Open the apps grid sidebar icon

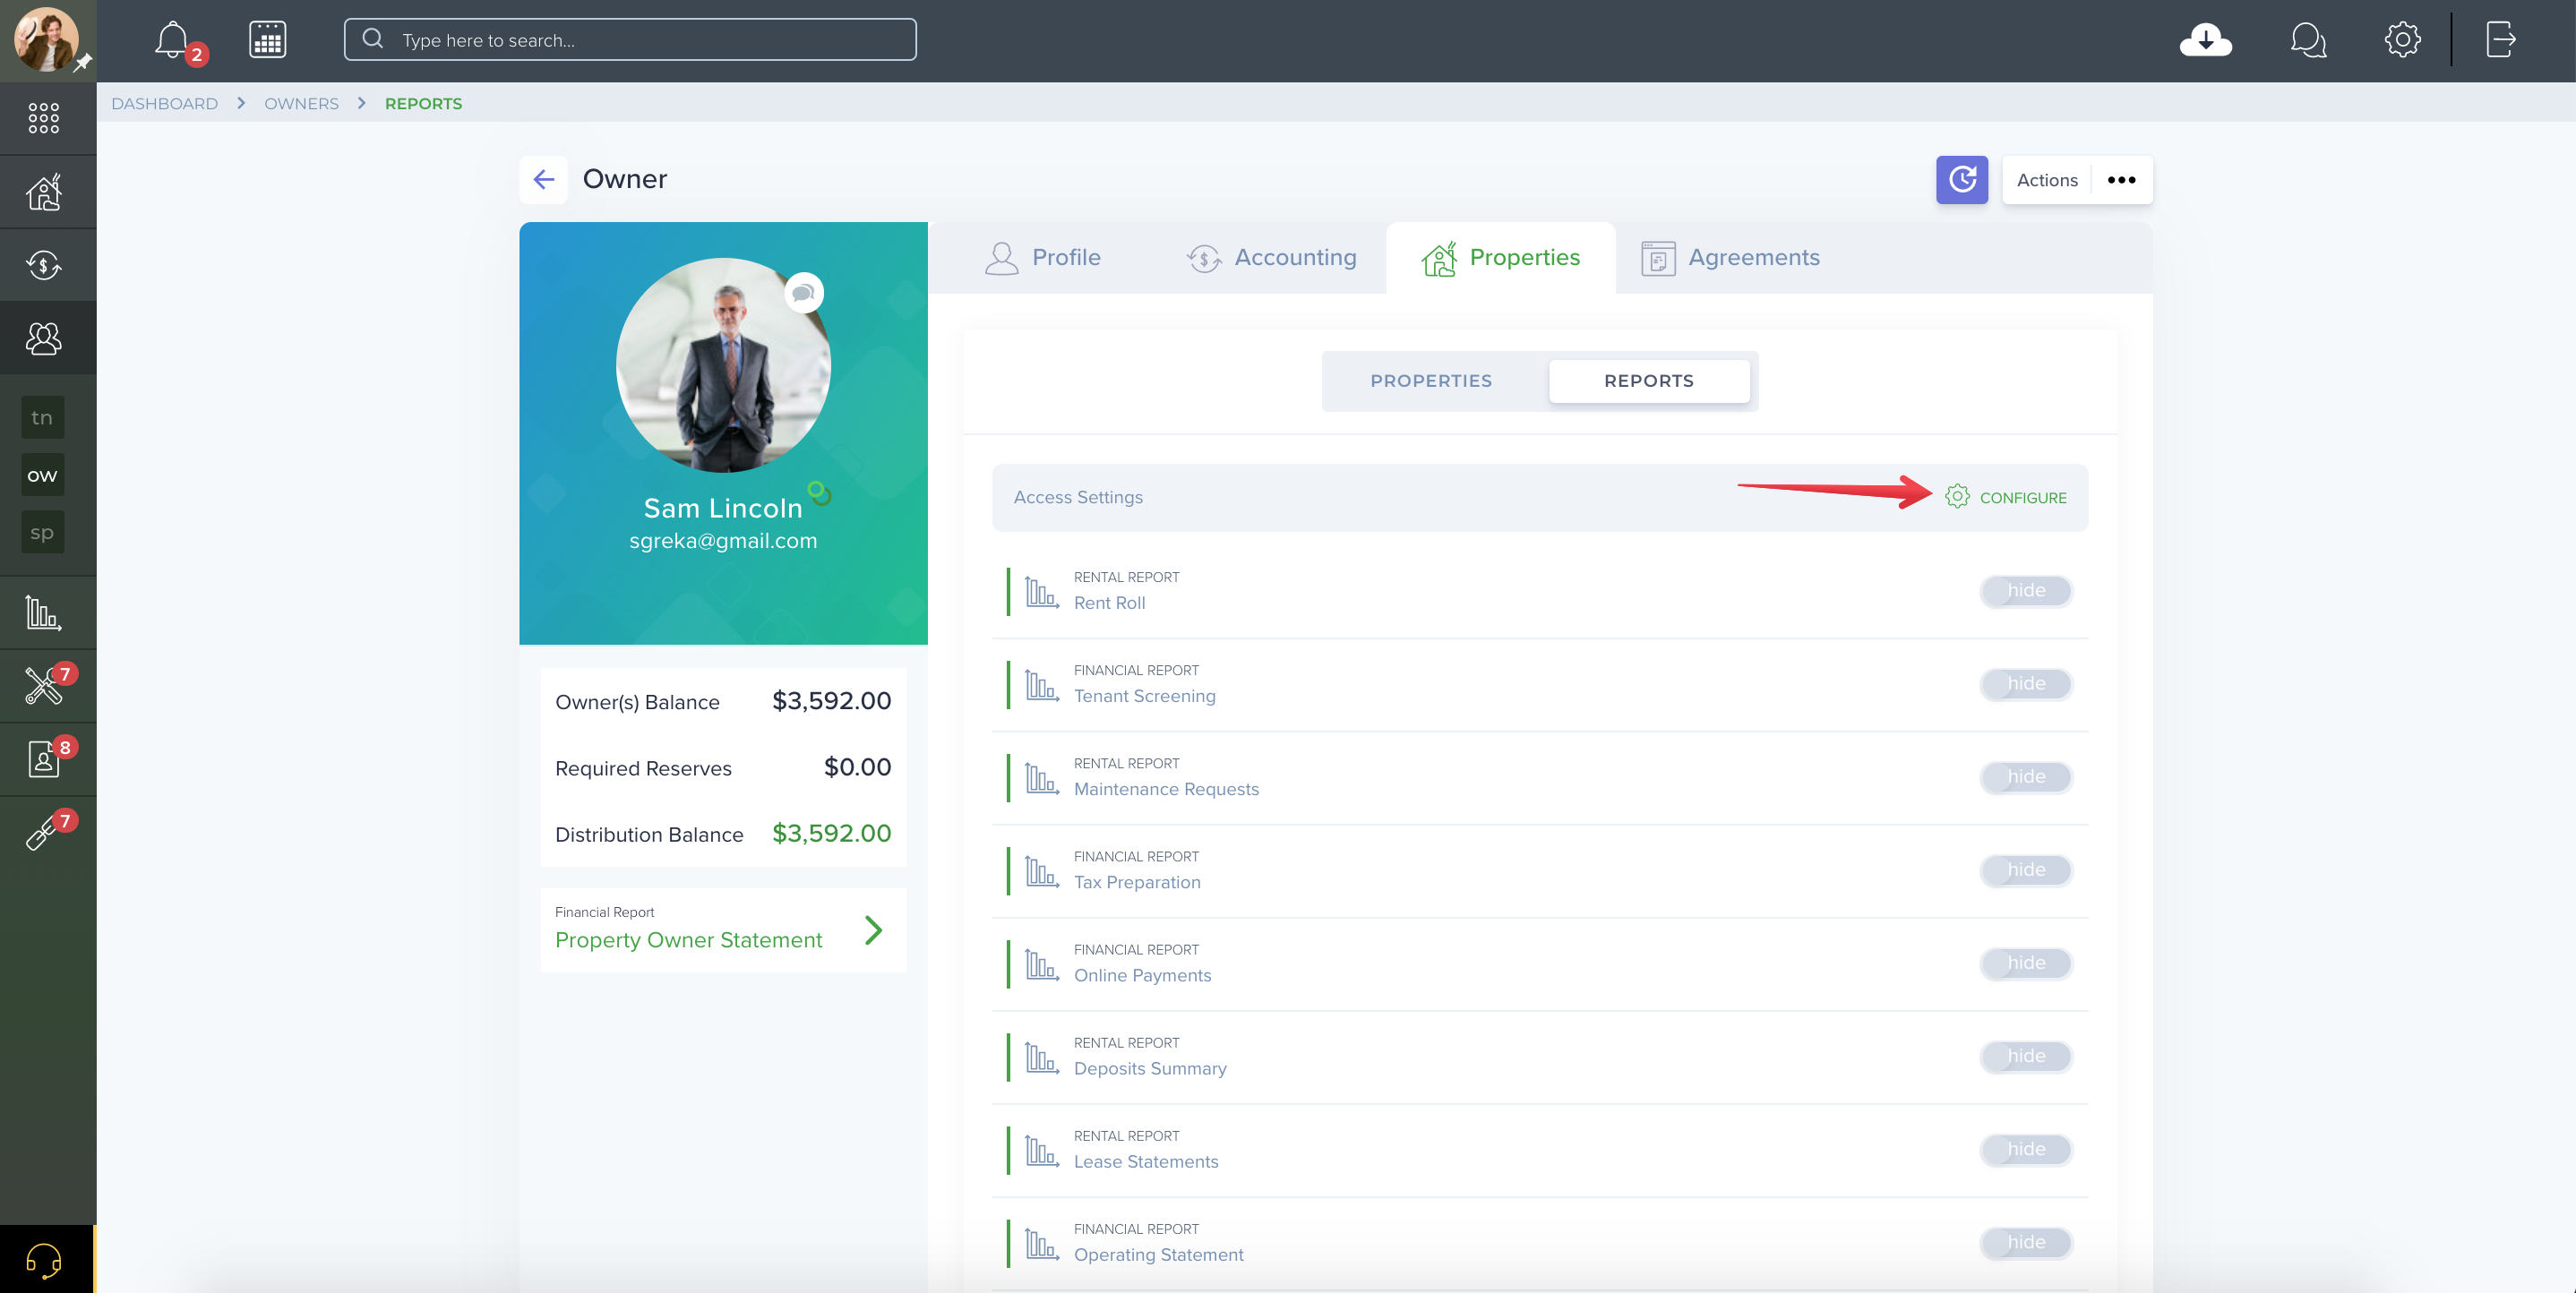point(44,118)
